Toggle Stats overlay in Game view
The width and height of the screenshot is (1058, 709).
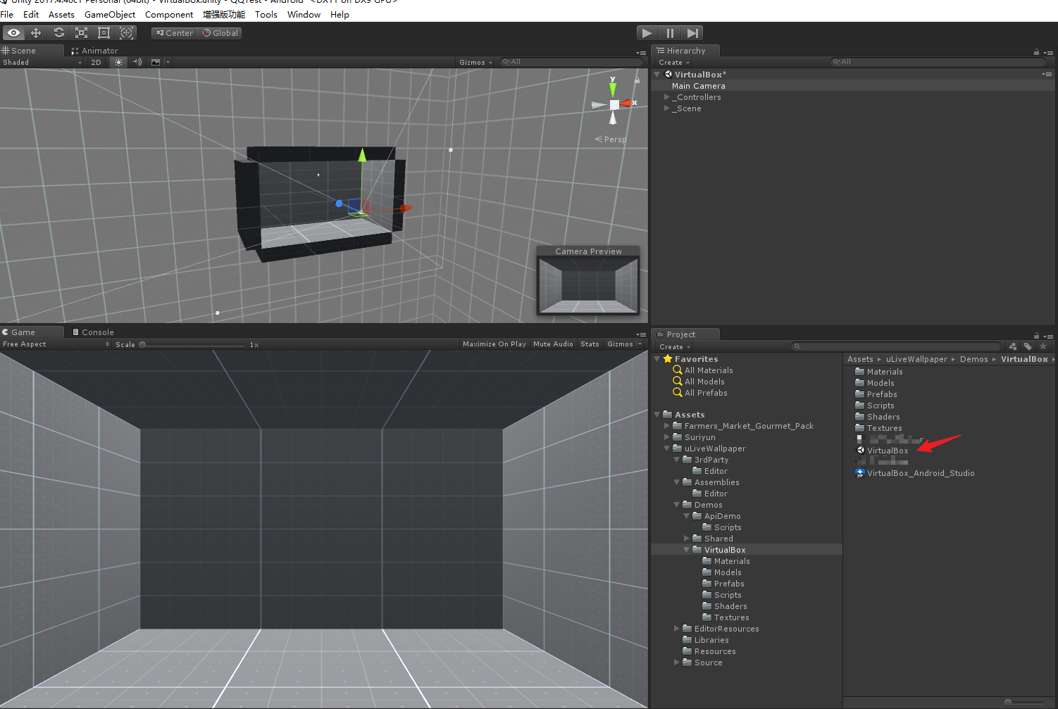590,344
